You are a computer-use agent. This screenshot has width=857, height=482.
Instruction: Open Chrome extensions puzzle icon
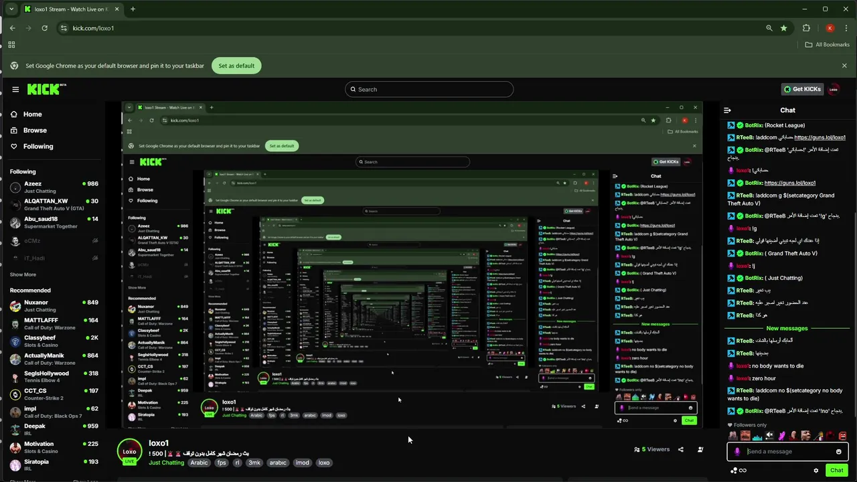pos(806,28)
